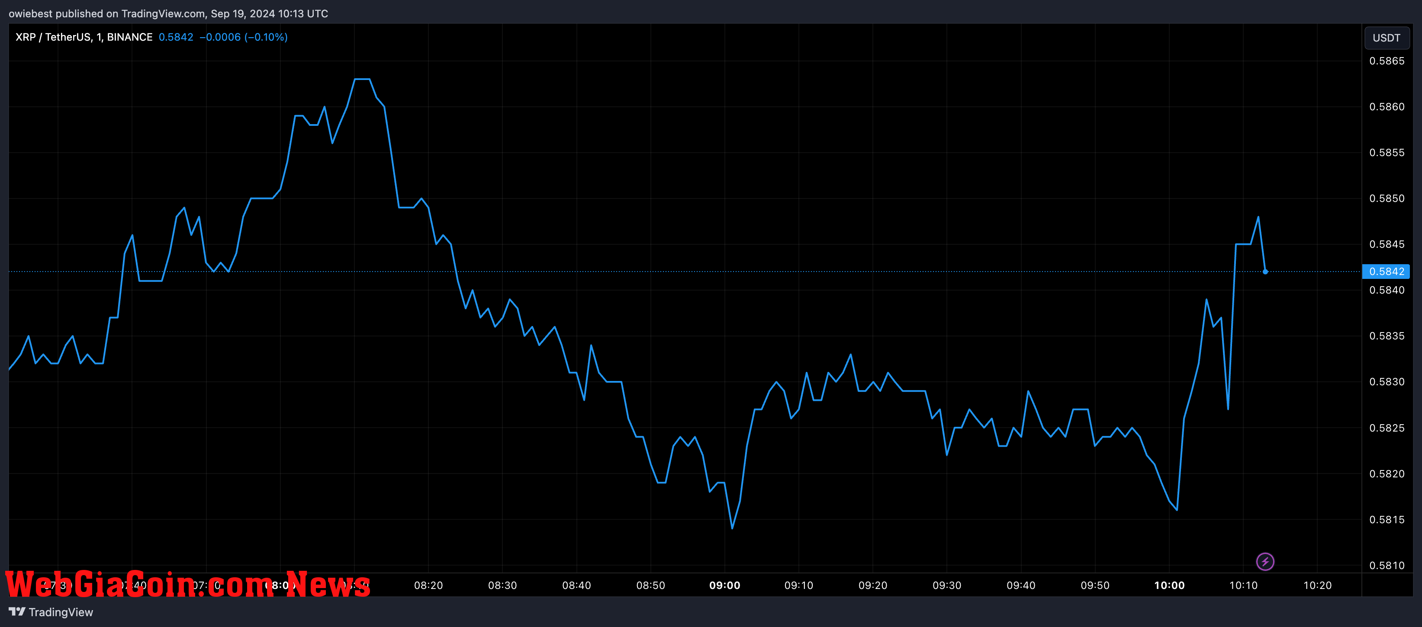Click the 0.5845 price axis label
This screenshot has width=1422, height=627.
pyautogui.click(x=1387, y=244)
